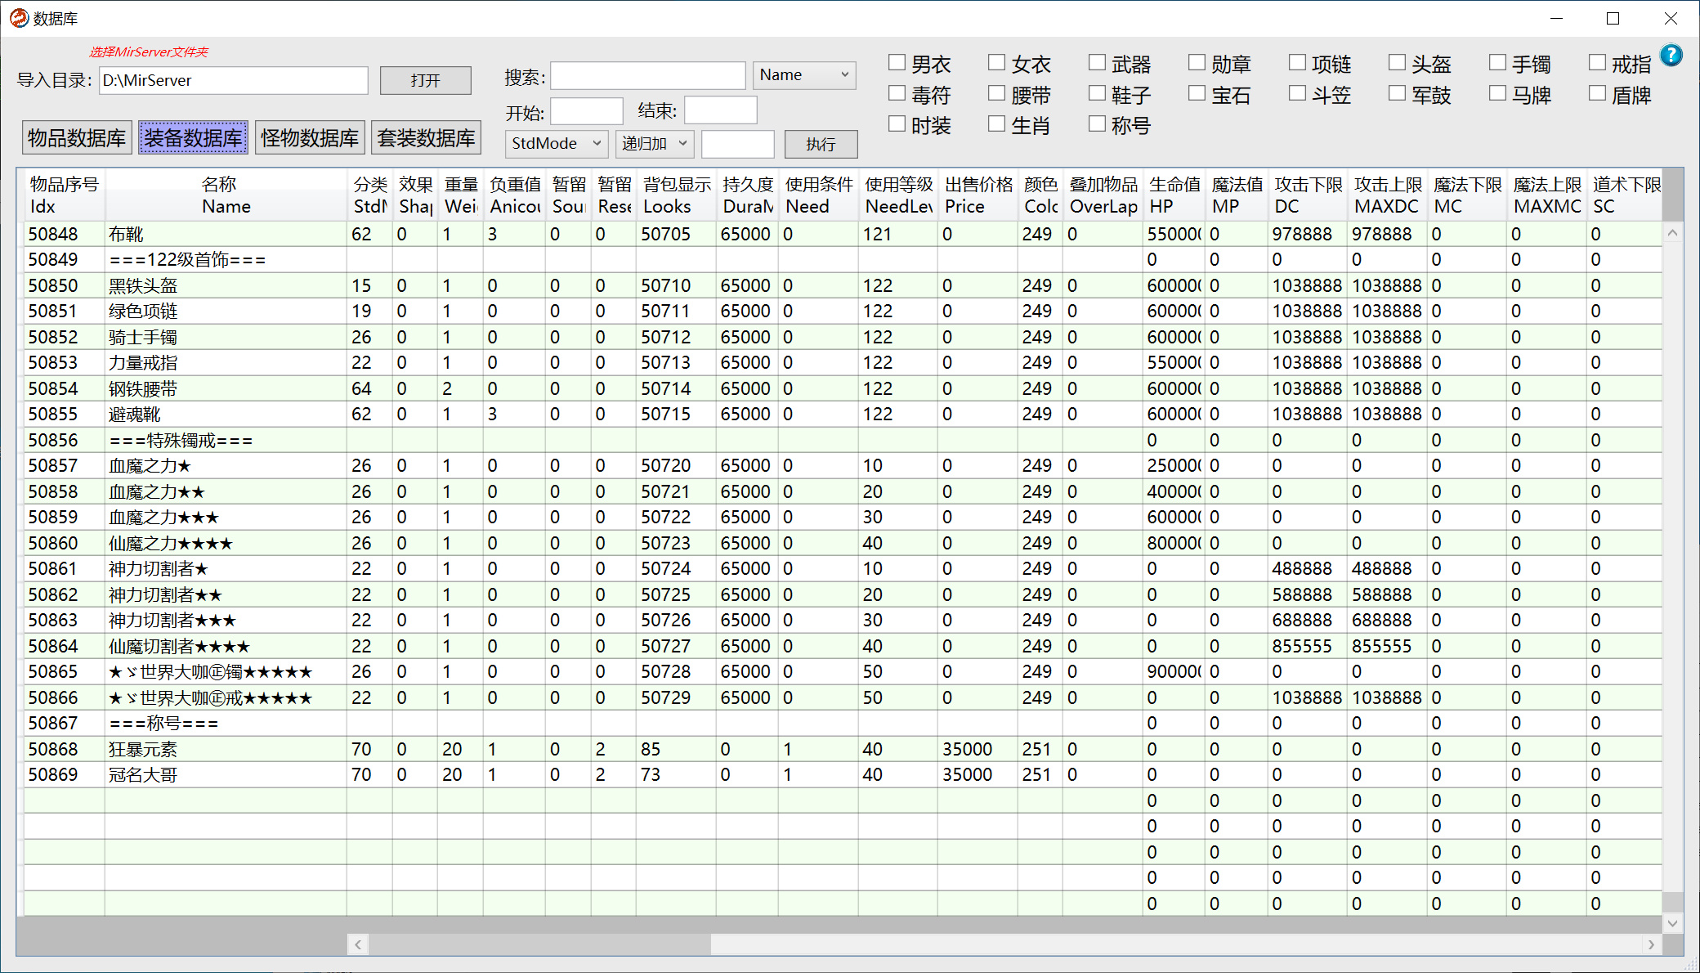Click the 开始 range input

click(x=586, y=110)
